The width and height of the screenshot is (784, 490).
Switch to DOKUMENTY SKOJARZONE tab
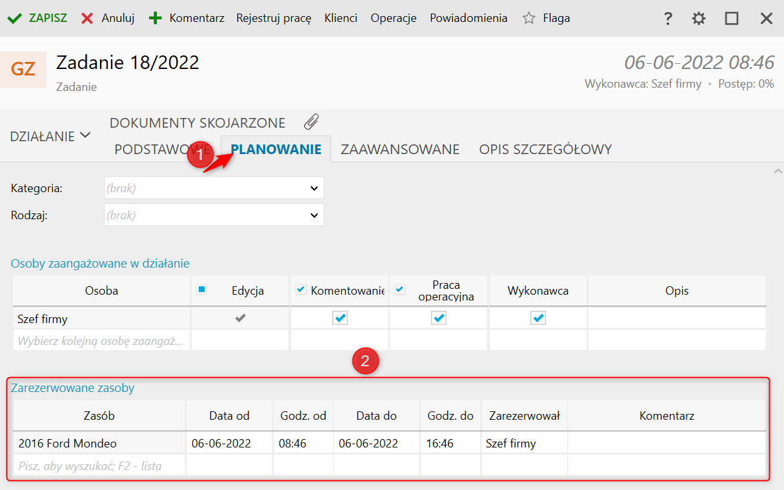197,122
